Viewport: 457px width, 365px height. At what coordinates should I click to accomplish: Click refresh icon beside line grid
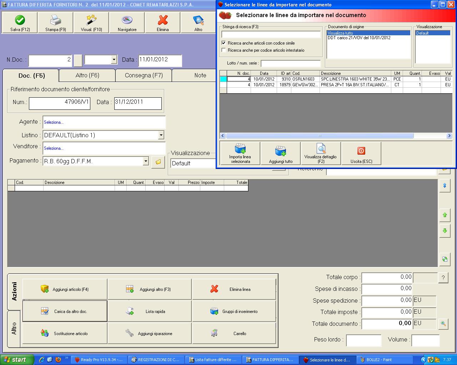(445, 259)
